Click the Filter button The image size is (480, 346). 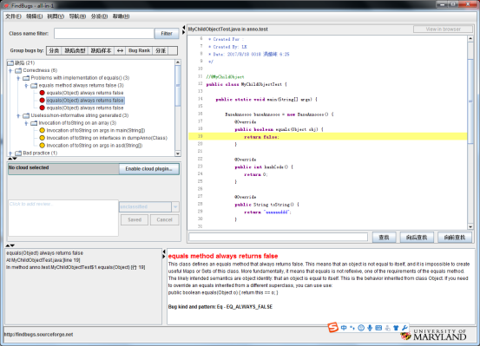point(167,33)
